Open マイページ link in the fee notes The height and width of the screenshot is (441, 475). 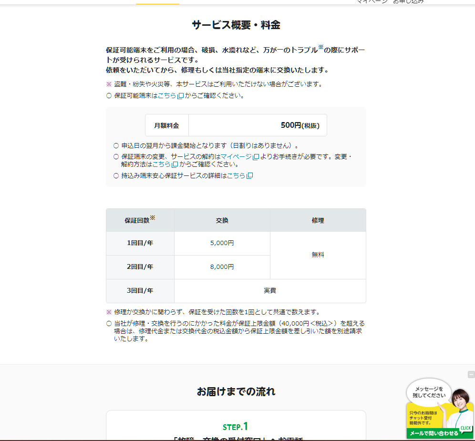[236, 157]
